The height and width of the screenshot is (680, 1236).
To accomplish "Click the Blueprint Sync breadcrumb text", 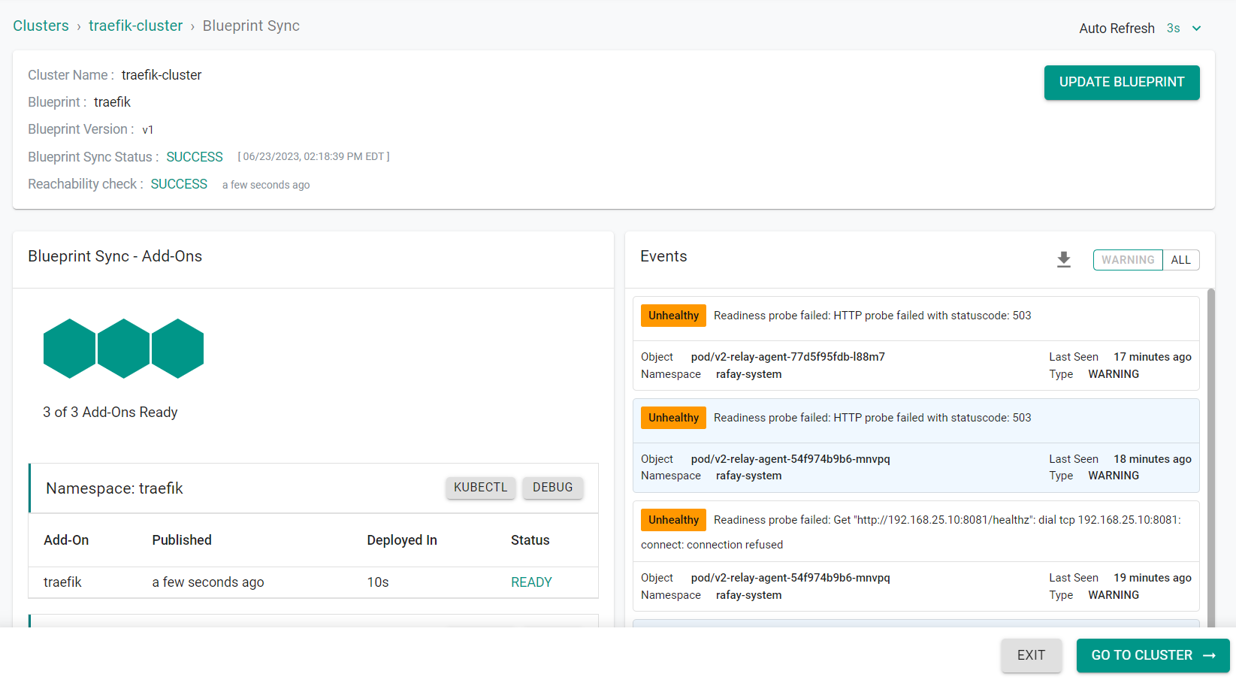I will [251, 26].
